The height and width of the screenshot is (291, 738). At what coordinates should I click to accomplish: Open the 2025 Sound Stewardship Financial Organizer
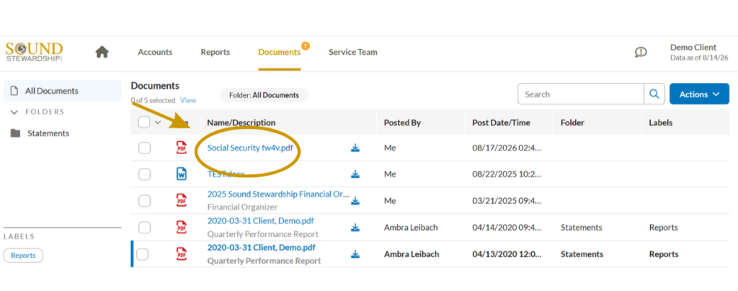[x=278, y=194]
